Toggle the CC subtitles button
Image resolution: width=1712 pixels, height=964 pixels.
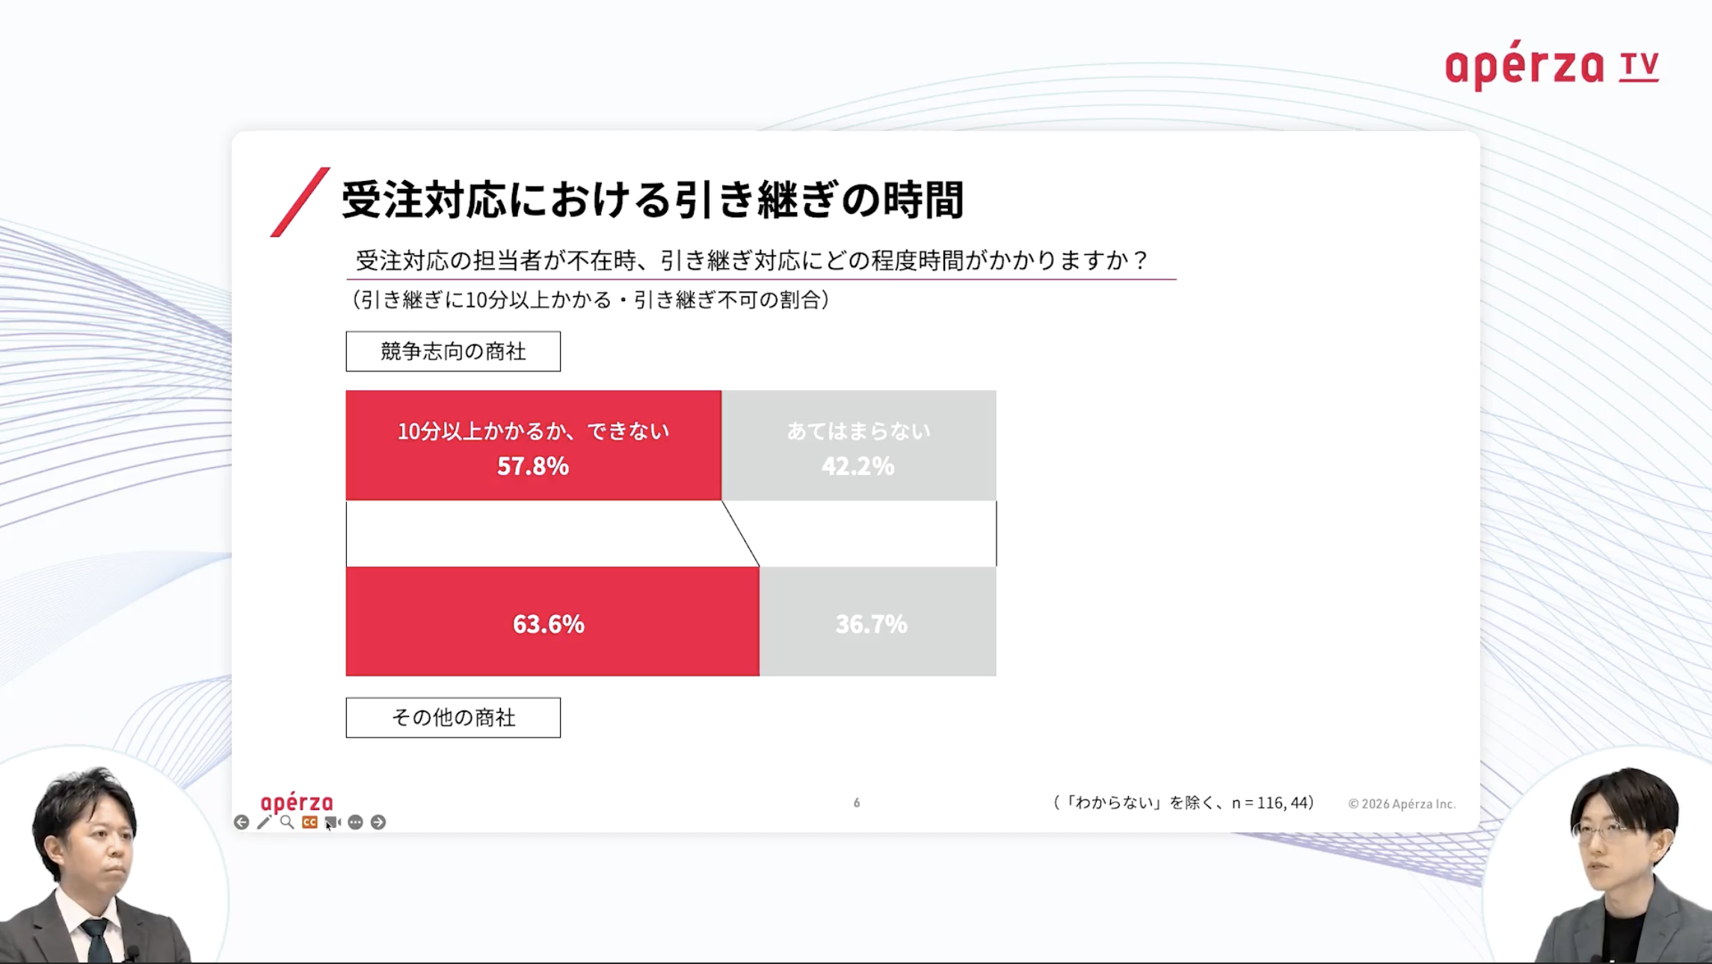310,822
